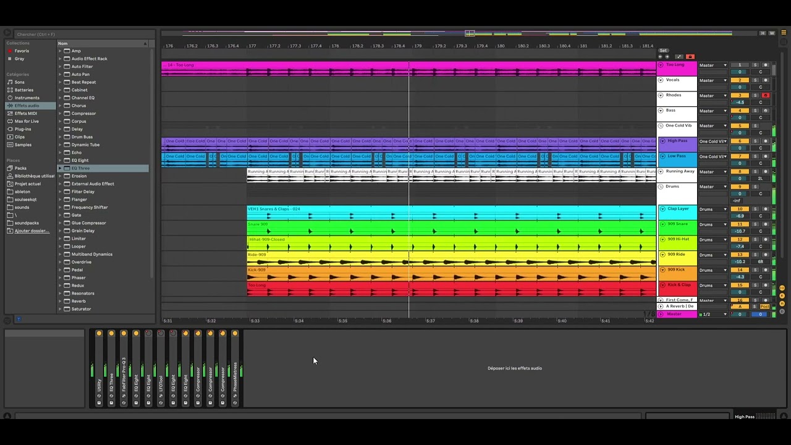Arm the Too Long track for recording
Image resolution: width=791 pixels, height=445 pixels.
pos(765,65)
